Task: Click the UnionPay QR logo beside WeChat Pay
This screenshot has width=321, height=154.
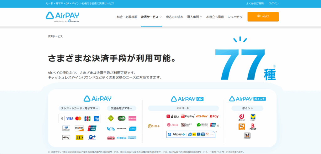Action: tap(213, 125)
